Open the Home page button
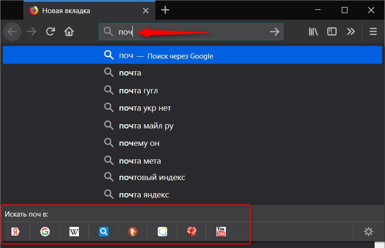The height and width of the screenshot is (248, 385). click(x=69, y=31)
